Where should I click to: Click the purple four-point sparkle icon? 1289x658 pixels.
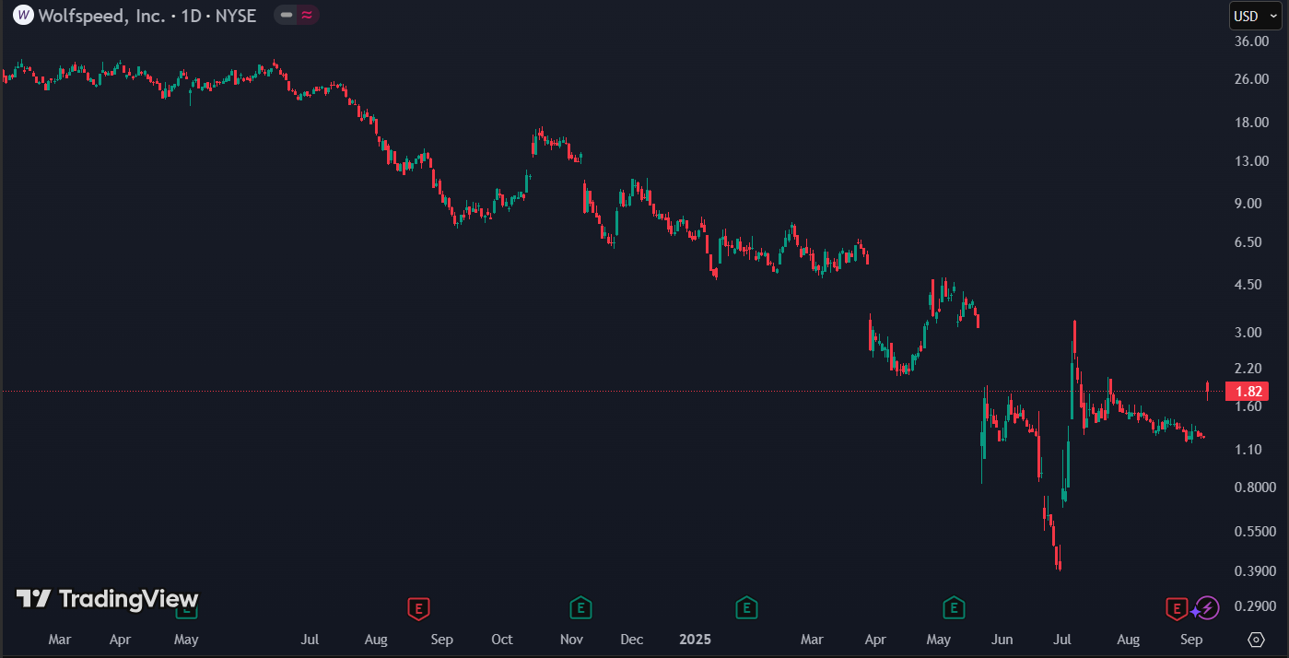coord(1194,610)
